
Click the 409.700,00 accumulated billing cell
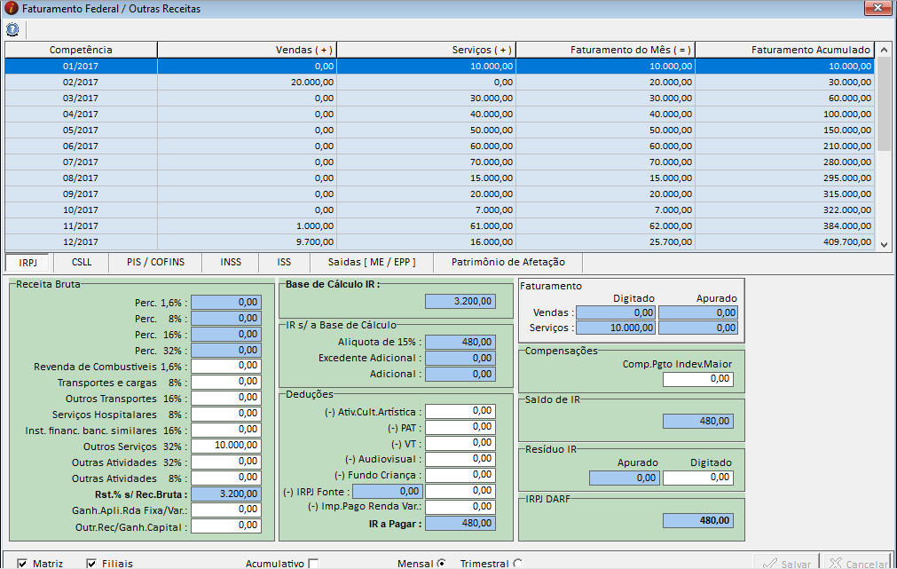(x=785, y=242)
